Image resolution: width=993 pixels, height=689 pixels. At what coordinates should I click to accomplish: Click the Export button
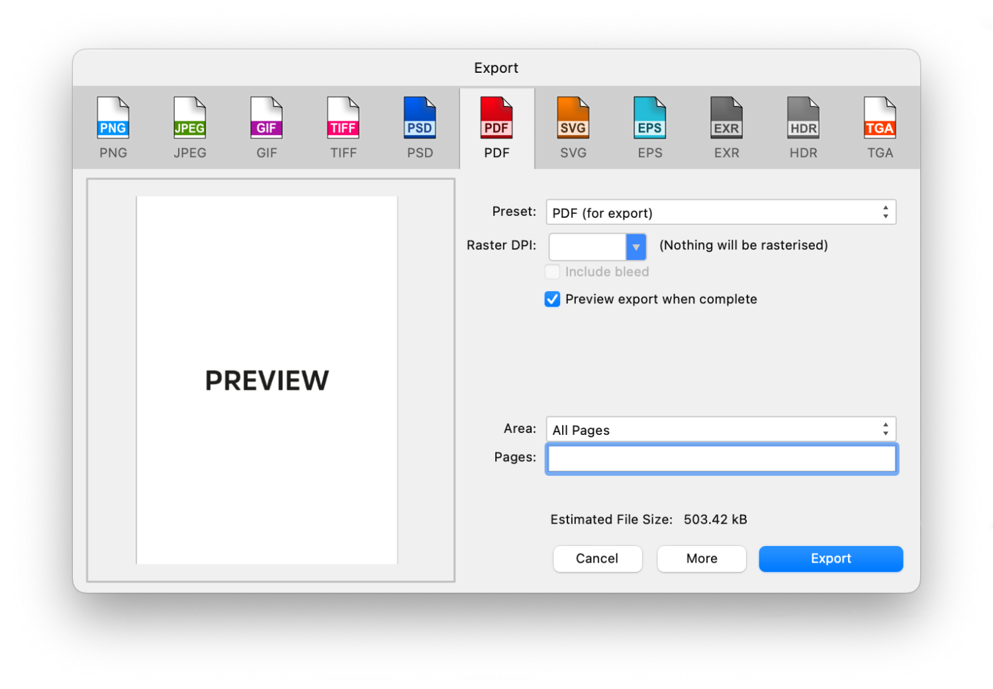pyautogui.click(x=830, y=559)
